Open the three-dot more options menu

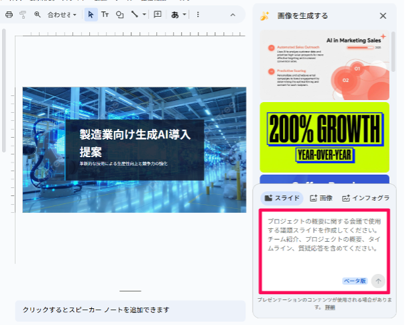(198, 15)
